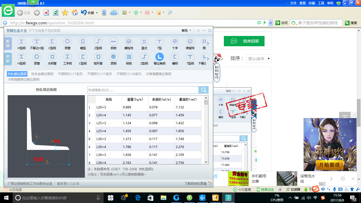Click Windows Start button

click(x=6, y=198)
